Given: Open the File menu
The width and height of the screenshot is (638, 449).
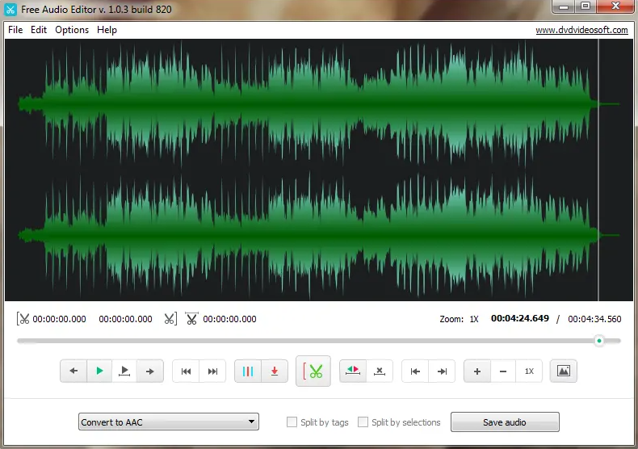Looking at the screenshot, I should pyautogui.click(x=15, y=30).
